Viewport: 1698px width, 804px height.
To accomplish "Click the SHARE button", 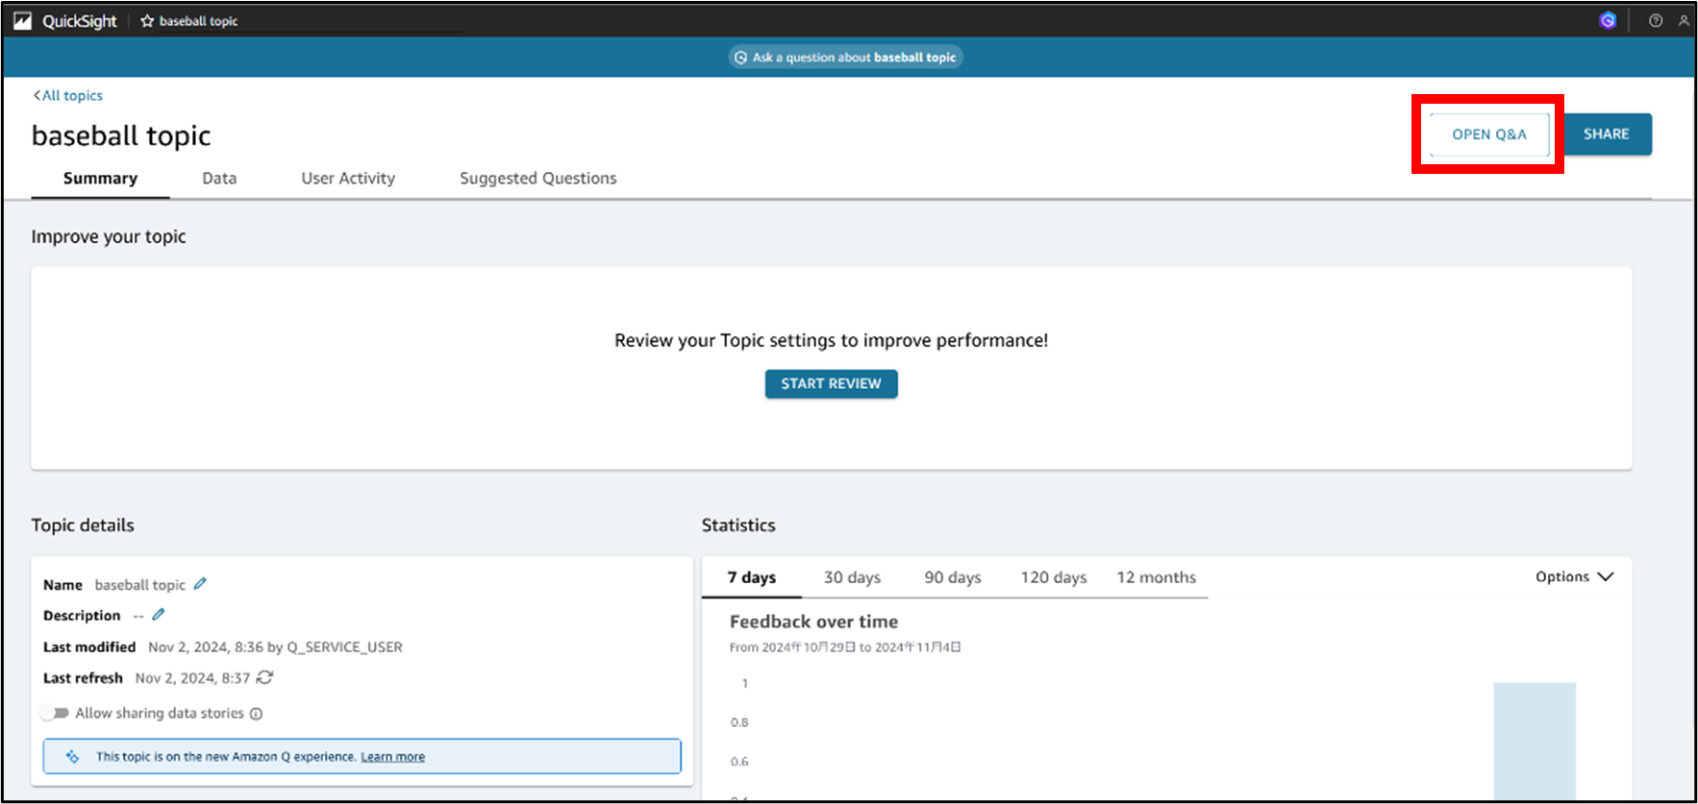I will (1607, 134).
